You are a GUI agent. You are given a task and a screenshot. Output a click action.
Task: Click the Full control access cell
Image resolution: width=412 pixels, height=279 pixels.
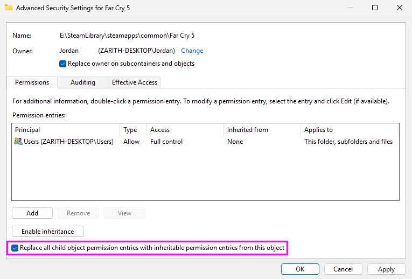click(x=166, y=142)
